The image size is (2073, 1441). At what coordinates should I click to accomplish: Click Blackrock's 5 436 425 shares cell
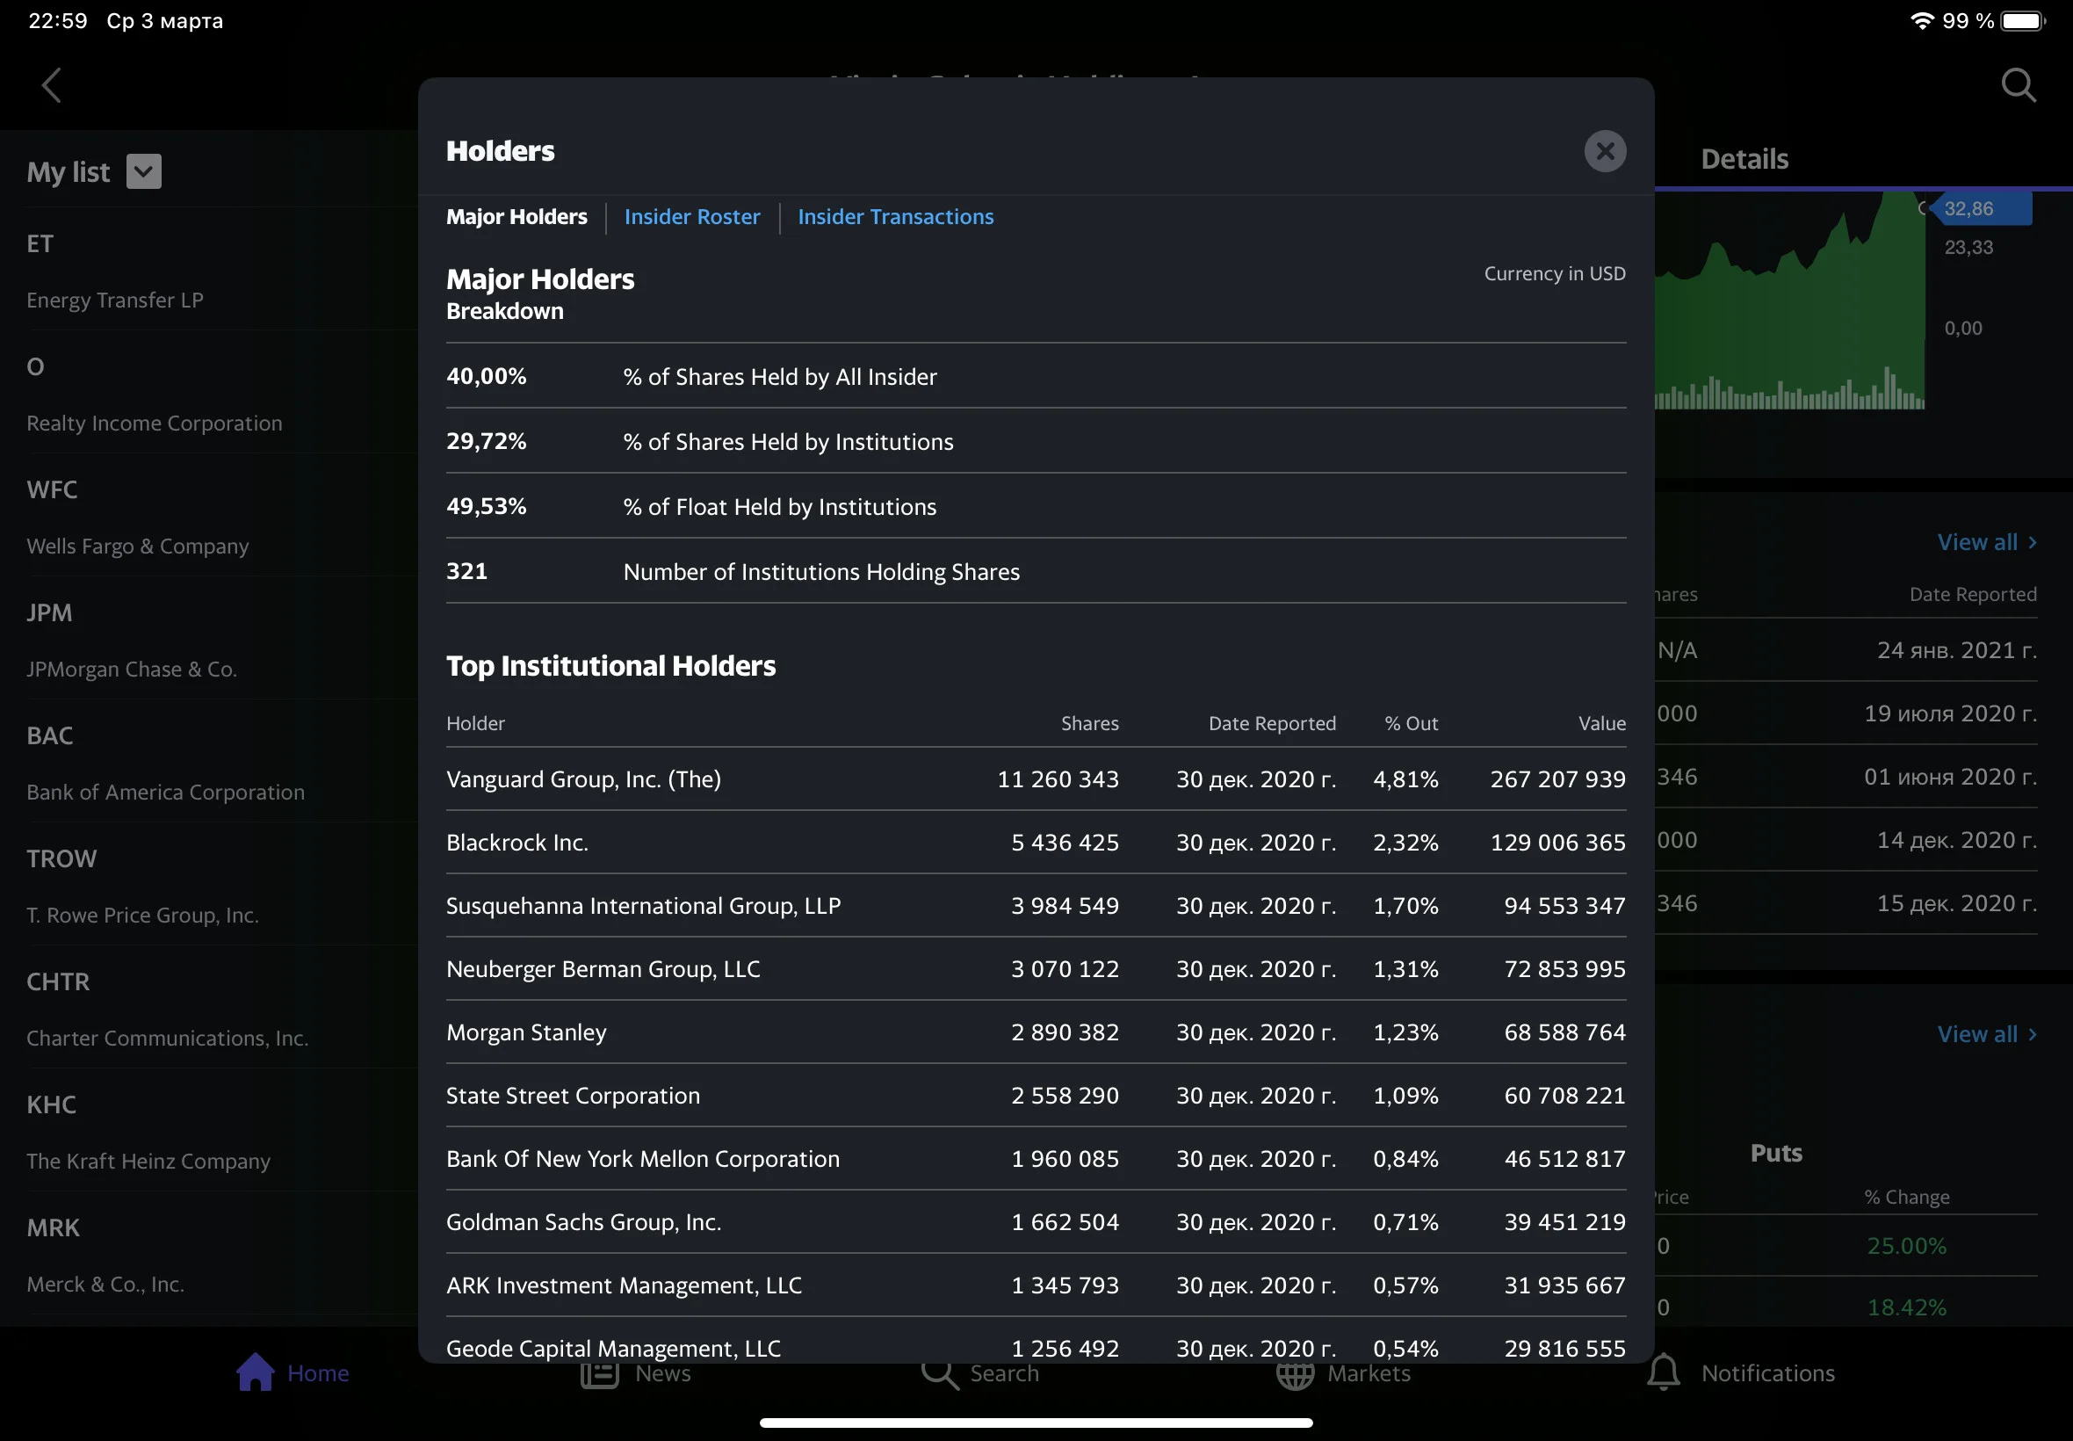(1065, 842)
